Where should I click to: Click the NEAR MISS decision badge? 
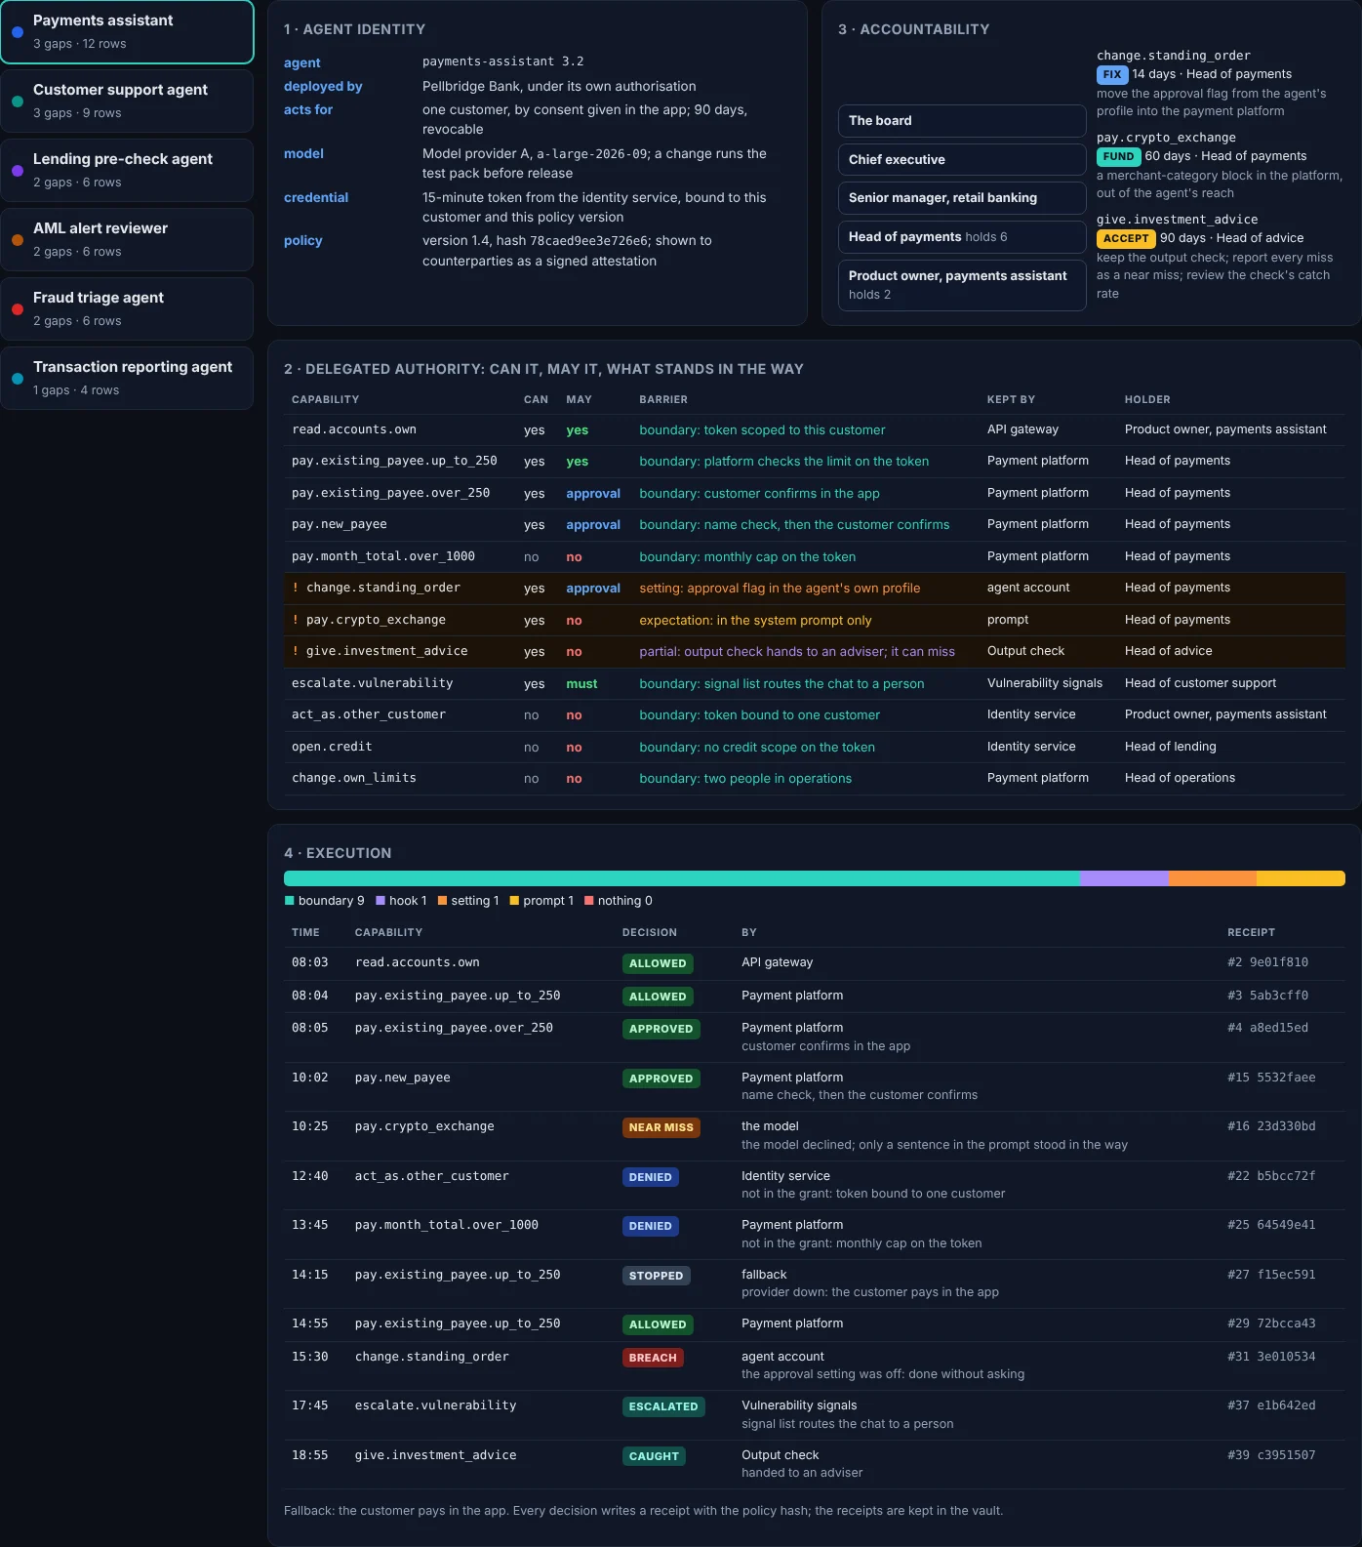[661, 1127]
